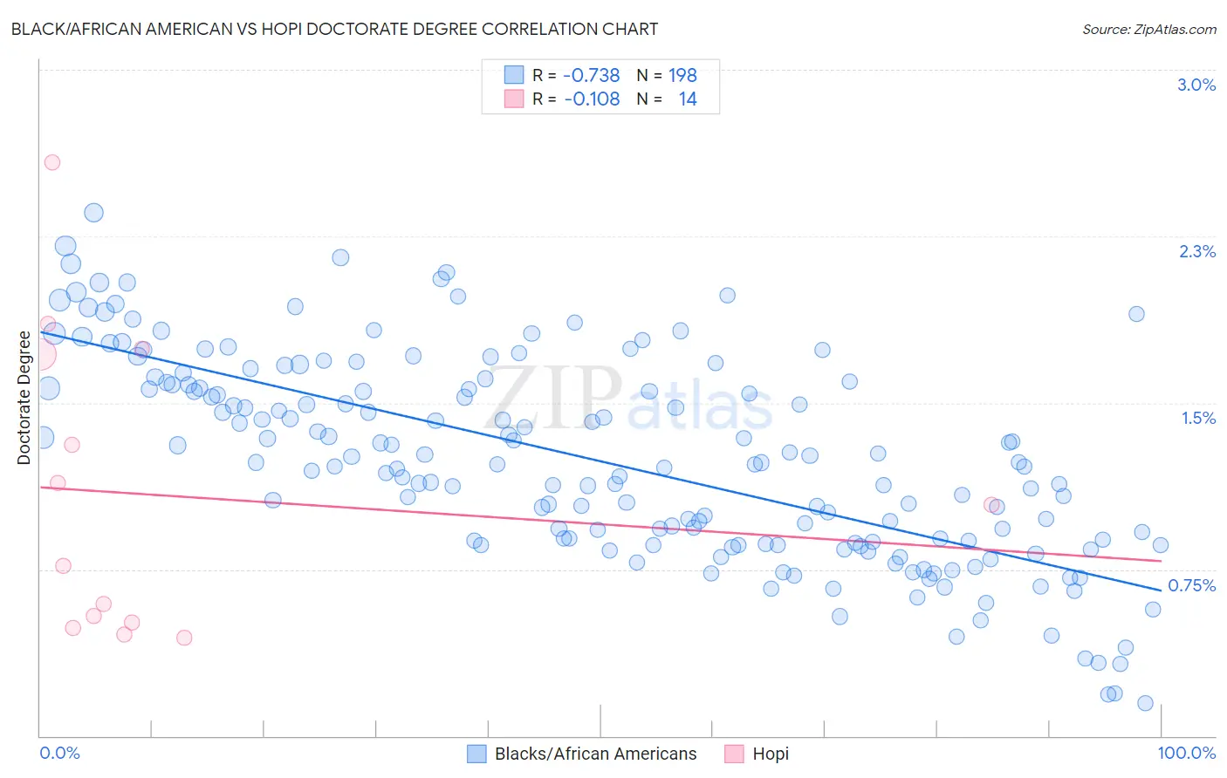Click the 0.0% x-axis label
This screenshot has height=778, width=1227.
click(x=60, y=753)
